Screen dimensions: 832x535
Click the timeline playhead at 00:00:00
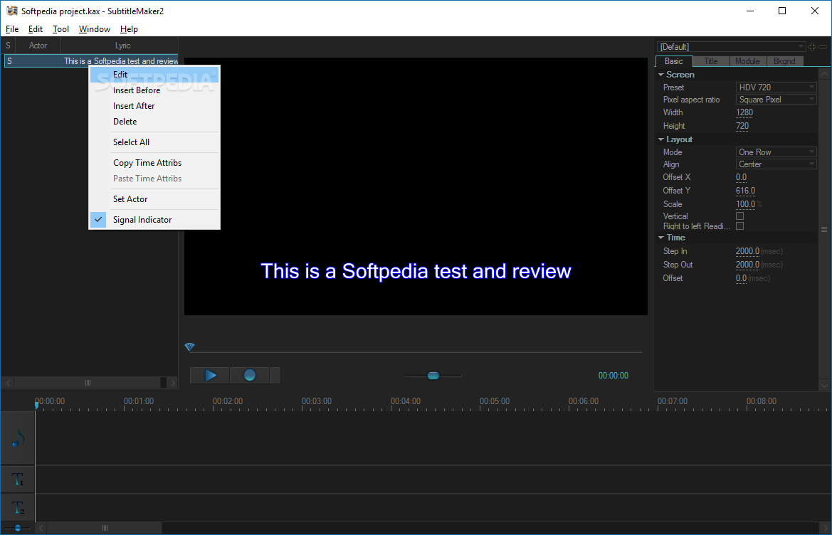(x=36, y=405)
